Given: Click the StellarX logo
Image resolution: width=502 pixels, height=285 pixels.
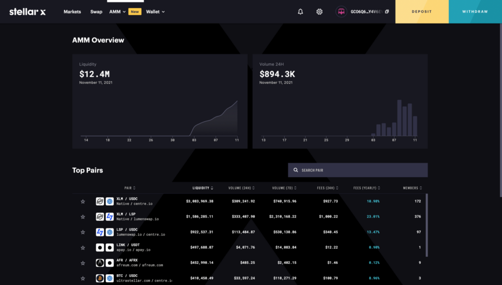Looking at the screenshot, I should point(27,12).
